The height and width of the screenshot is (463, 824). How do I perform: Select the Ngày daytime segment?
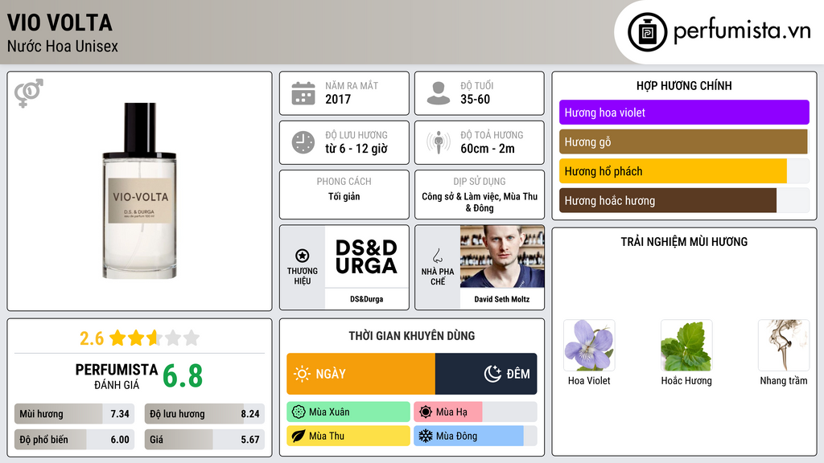[x=361, y=374]
